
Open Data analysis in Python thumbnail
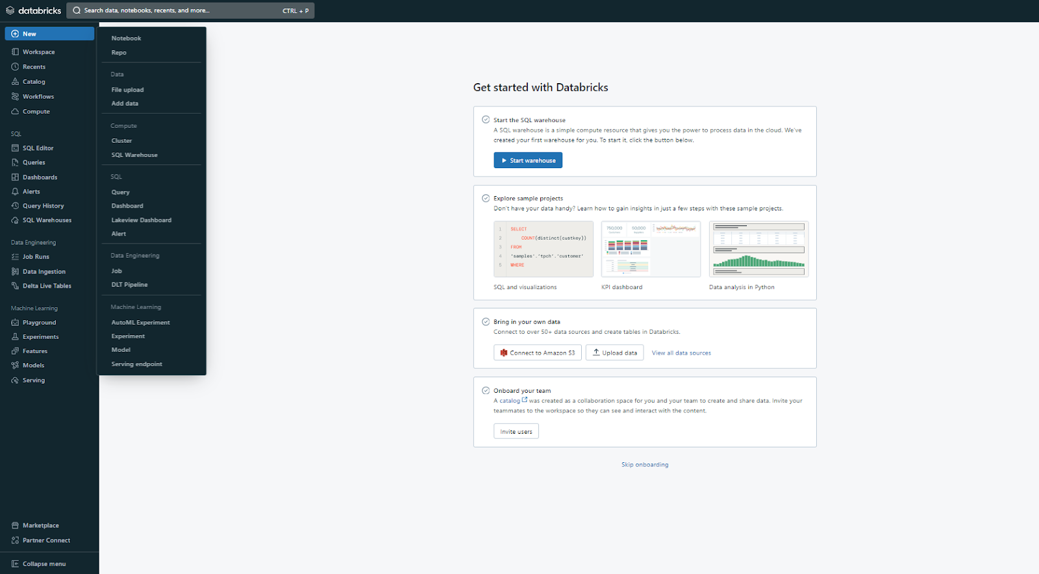click(x=759, y=249)
